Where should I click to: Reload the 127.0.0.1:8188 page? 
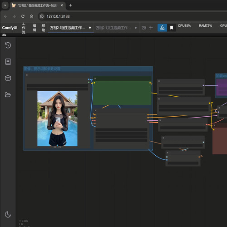tap(23, 16)
